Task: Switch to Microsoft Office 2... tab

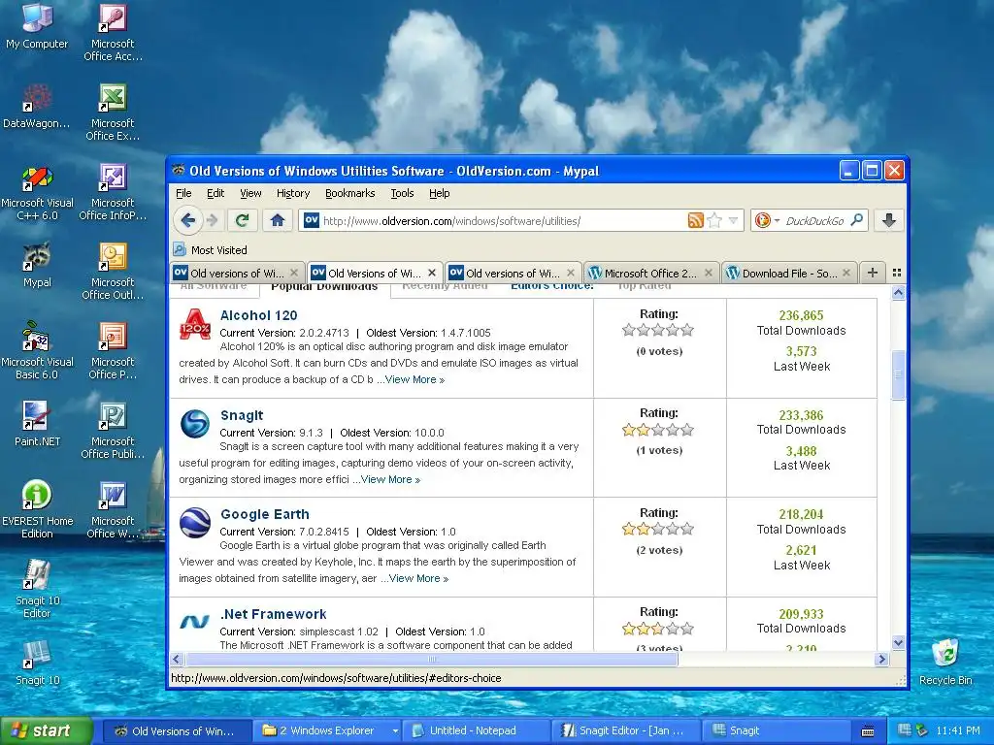Action: click(x=649, y=273)
